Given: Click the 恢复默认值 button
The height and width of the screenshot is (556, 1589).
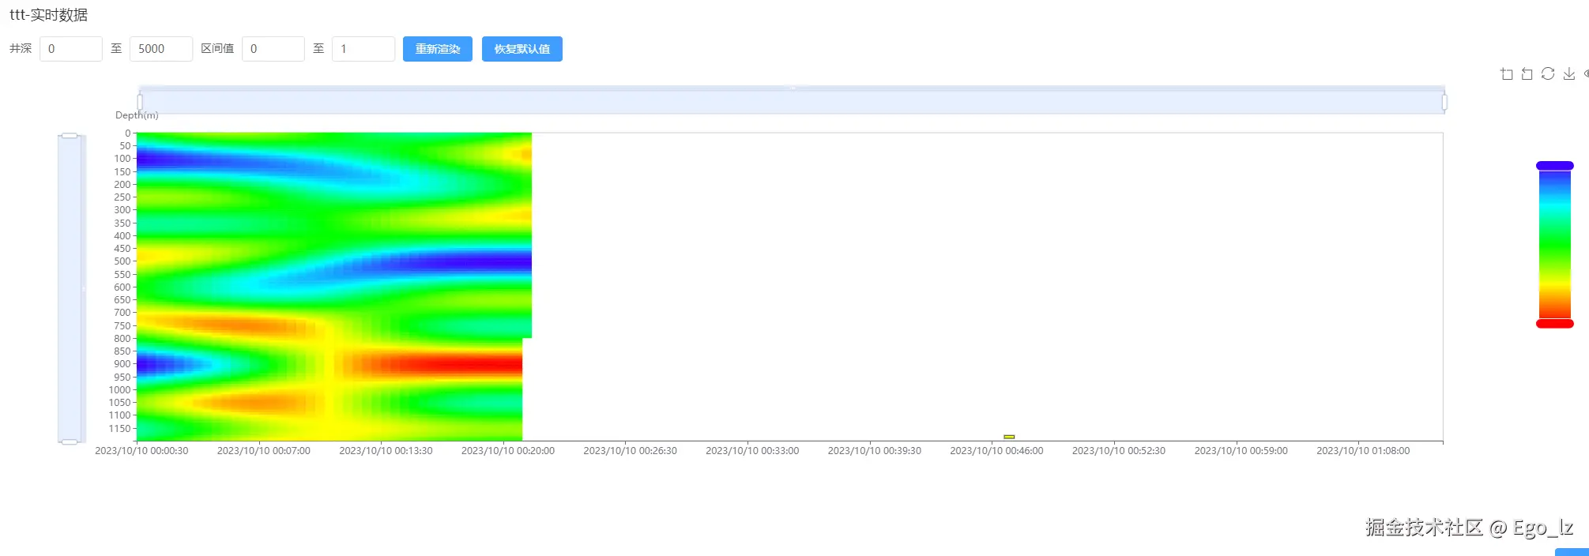Looking at the screenshot, I should (x=522, y=49).
